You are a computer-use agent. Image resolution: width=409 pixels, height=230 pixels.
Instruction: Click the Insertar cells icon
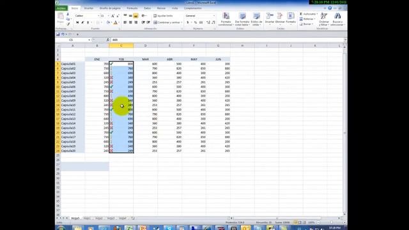270,16
